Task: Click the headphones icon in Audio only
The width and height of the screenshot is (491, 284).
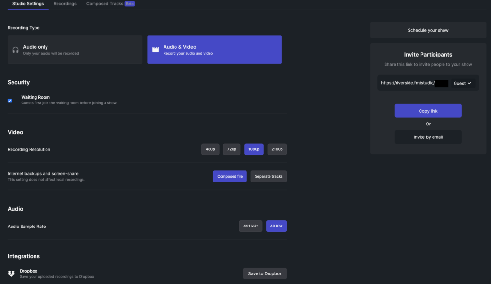Action: (x=15, y=50)
